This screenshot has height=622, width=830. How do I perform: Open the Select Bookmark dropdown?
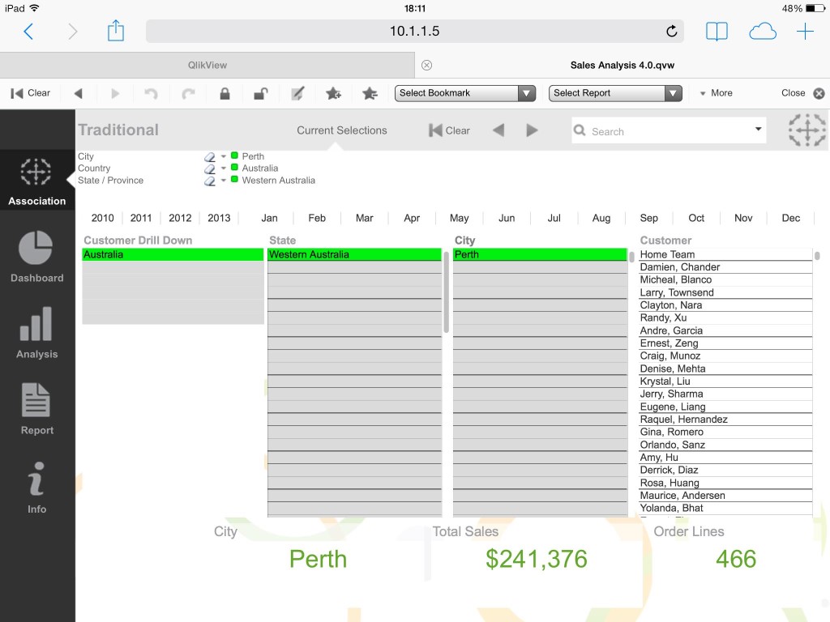coord(465,93)
